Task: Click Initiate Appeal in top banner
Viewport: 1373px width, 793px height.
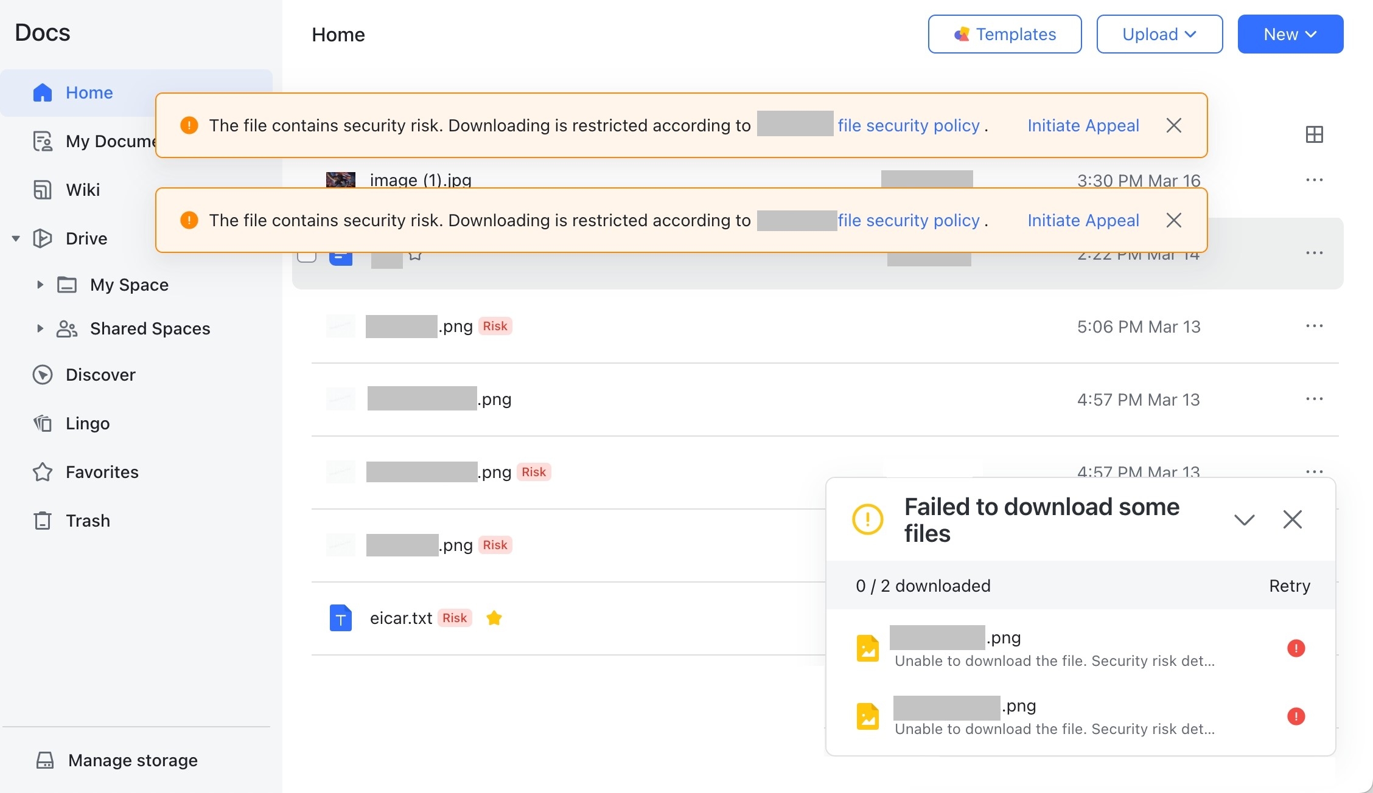Action: pos(1083,125)
